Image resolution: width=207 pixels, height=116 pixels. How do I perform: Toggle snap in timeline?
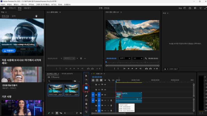click(x=97, y=80)
